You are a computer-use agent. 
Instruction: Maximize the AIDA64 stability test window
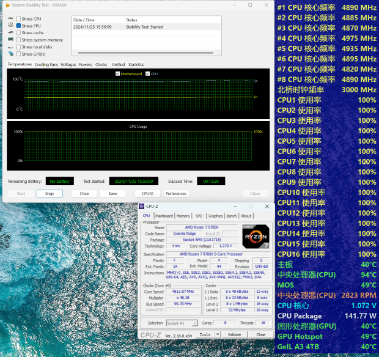pyautogui.click(x=250, y=5)
